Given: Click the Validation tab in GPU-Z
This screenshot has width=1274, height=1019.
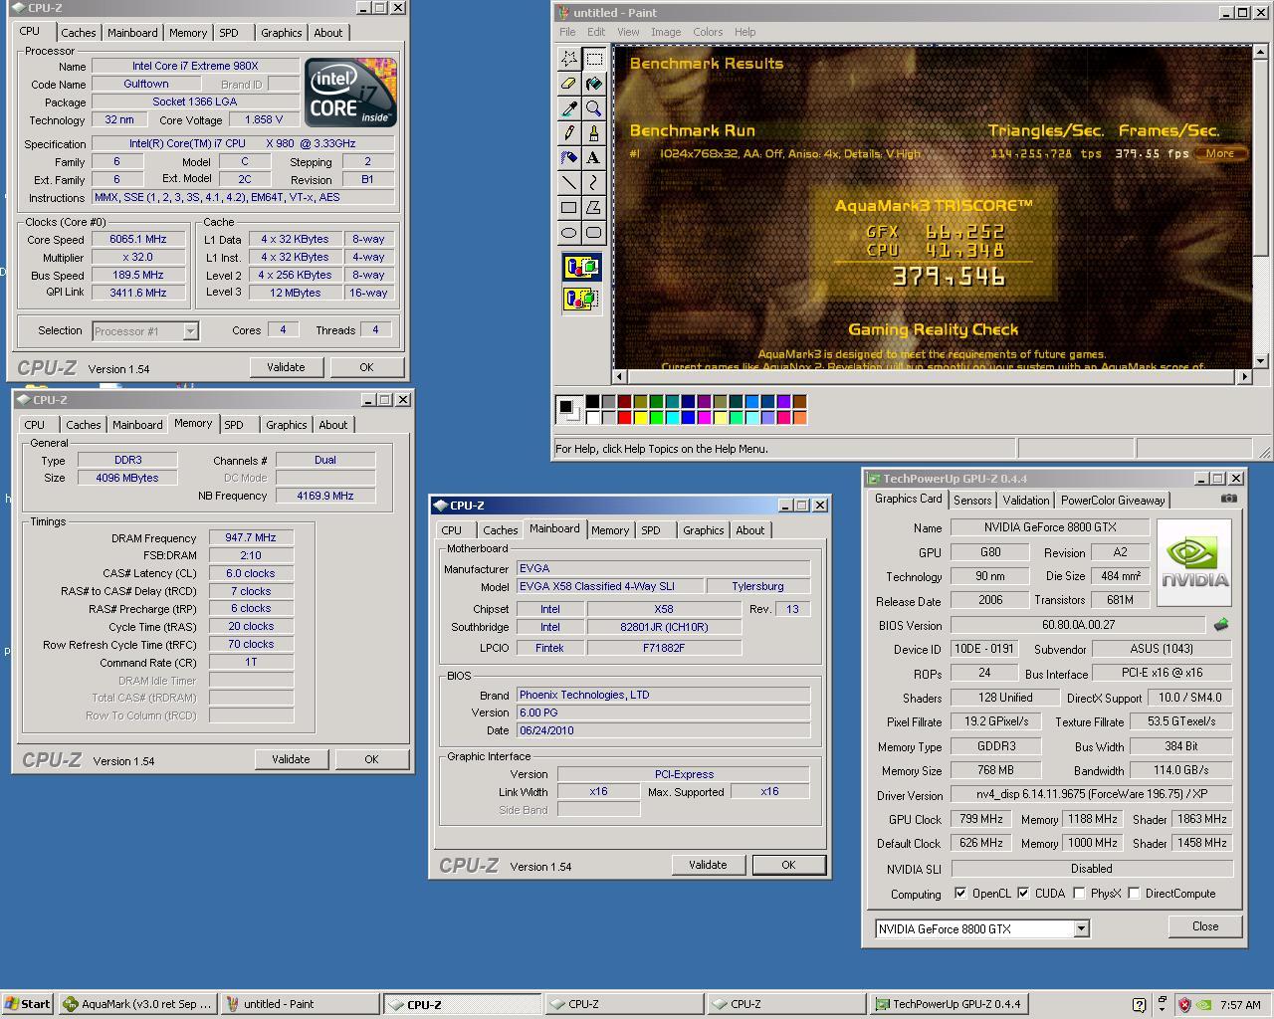Looking at the screenshot, I should click(x=1025, y=501).
